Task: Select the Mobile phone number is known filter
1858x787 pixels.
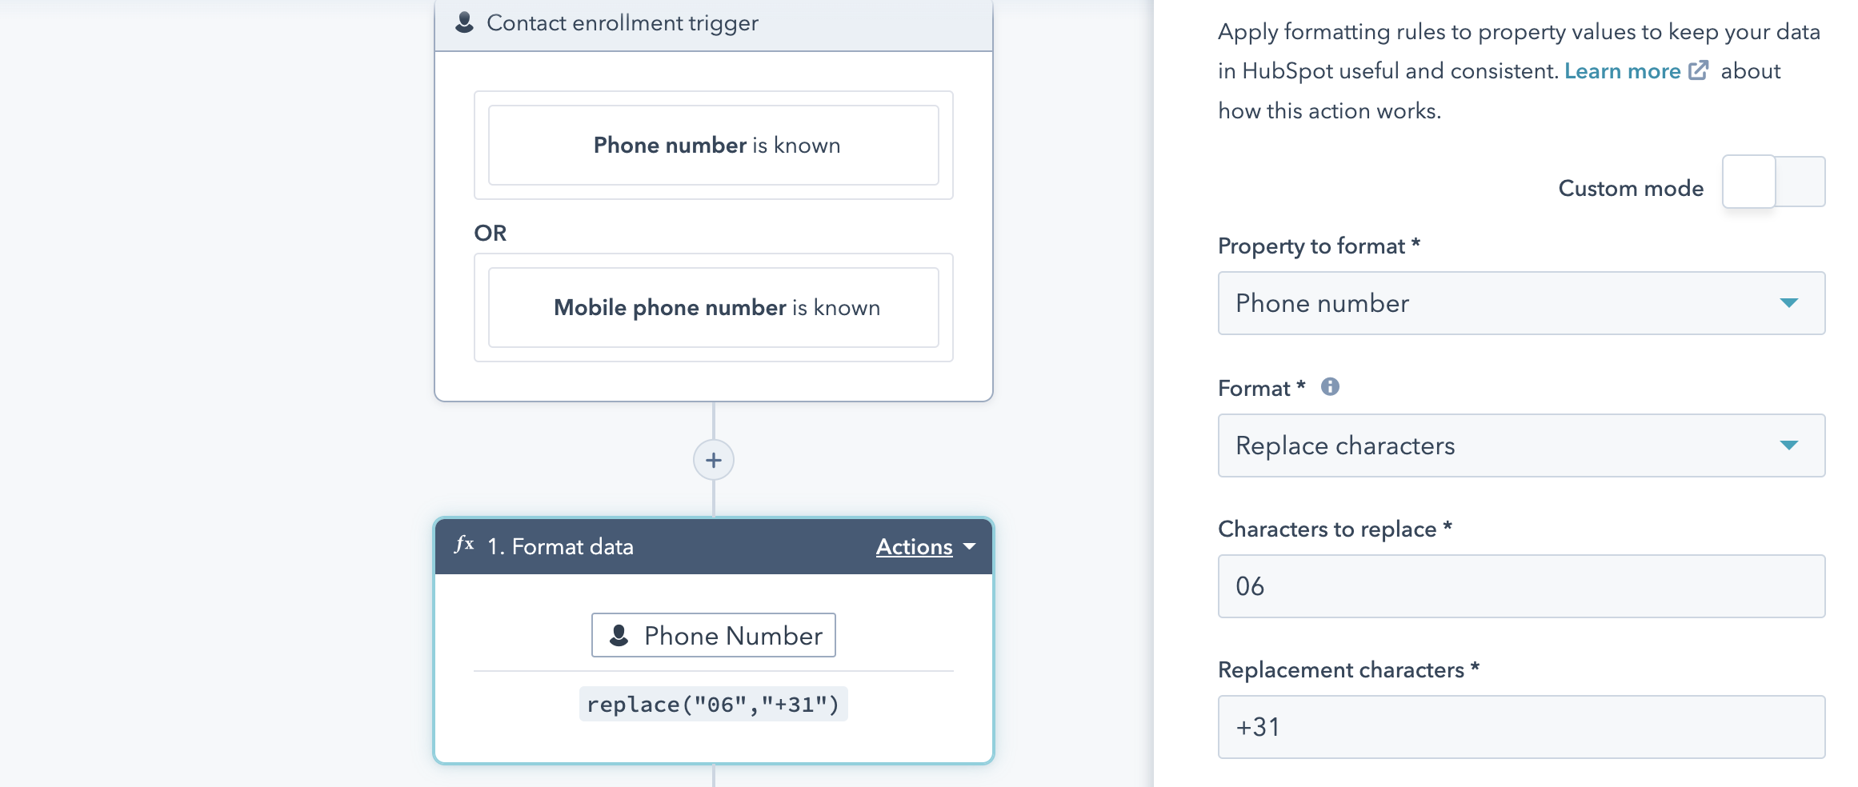Action: [x=713, y=307]
